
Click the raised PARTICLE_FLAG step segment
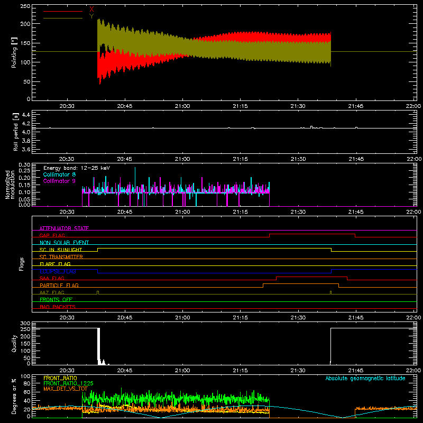301,284
